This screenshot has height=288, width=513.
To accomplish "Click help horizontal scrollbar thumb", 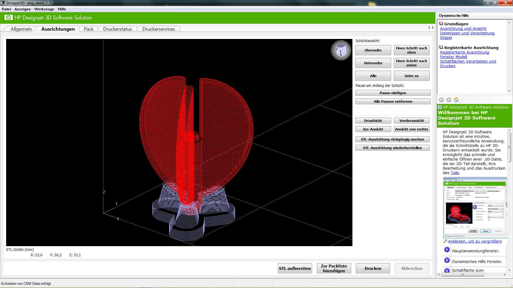I will [x=463, y=275].
